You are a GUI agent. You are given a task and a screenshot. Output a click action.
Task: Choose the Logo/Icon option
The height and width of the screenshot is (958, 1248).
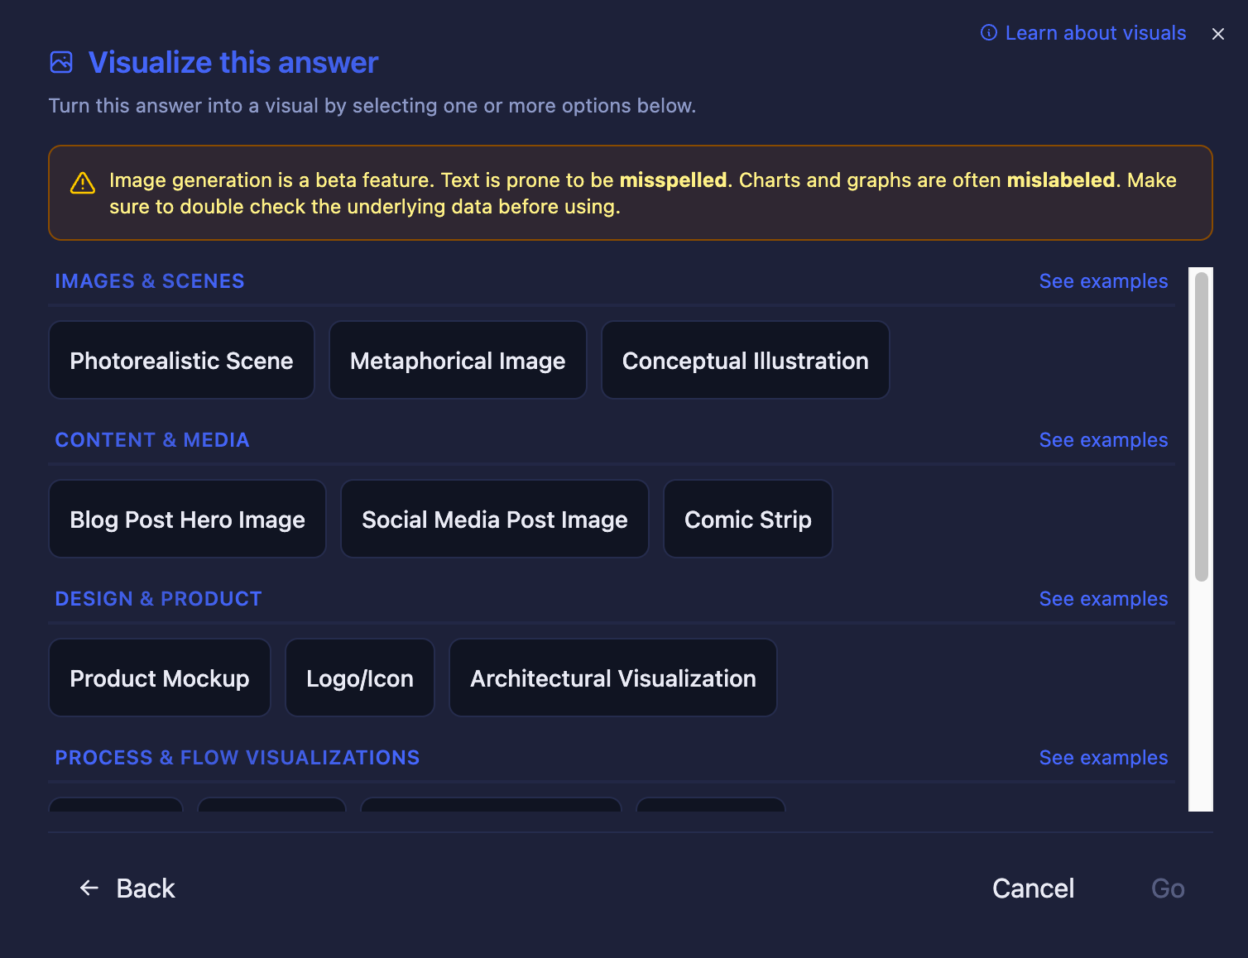360,678
